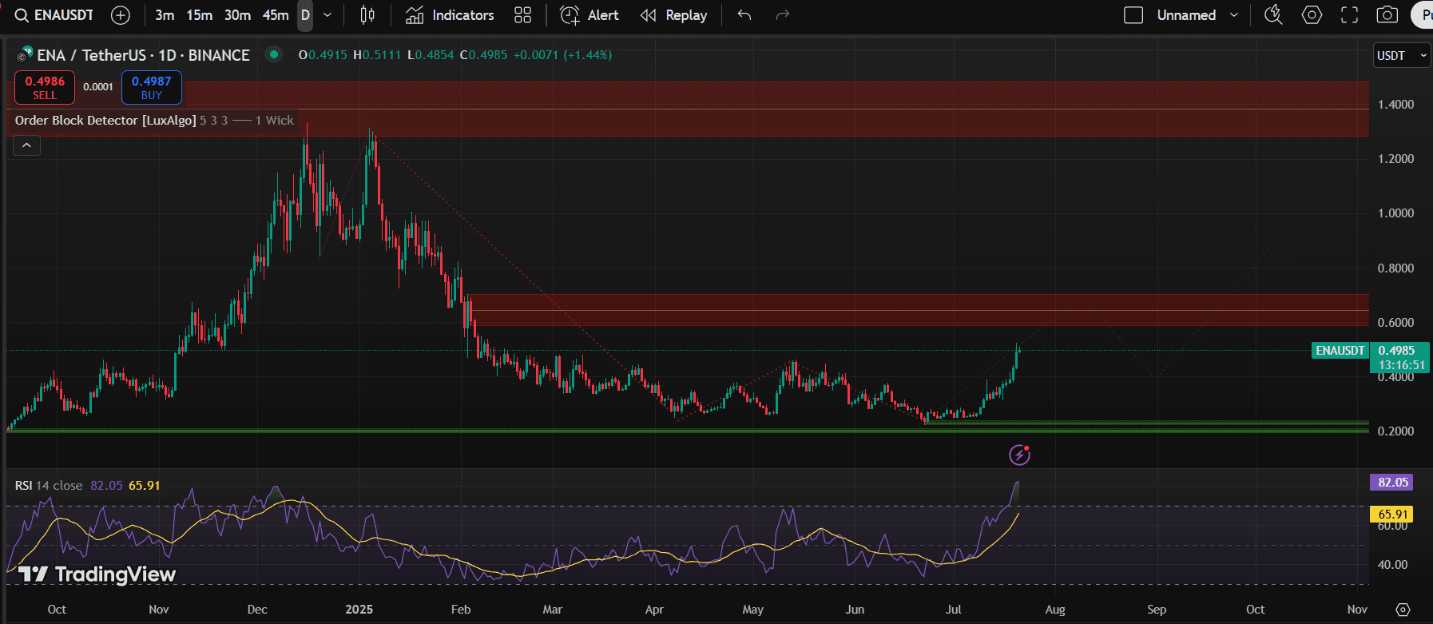Open quick search lightbulb icon
The height and width of the screenshot is (624, 1433).
coord(1273,15)
